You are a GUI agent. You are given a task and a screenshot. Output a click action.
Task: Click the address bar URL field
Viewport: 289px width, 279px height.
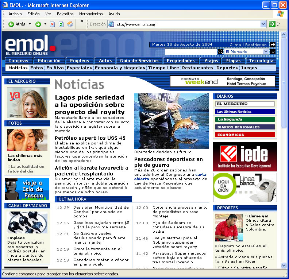(187, 24)
